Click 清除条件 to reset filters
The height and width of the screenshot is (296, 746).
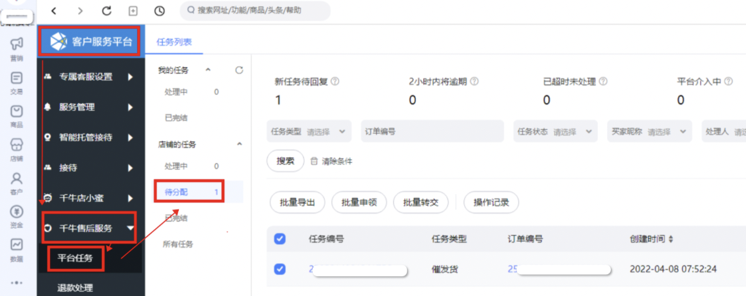click(x=331, y=161)
